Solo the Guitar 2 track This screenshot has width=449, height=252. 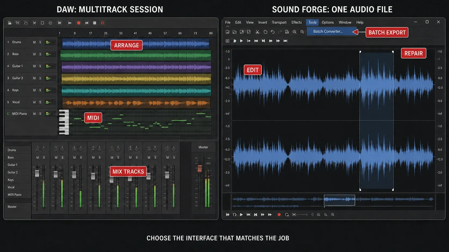tap(40, 78)
